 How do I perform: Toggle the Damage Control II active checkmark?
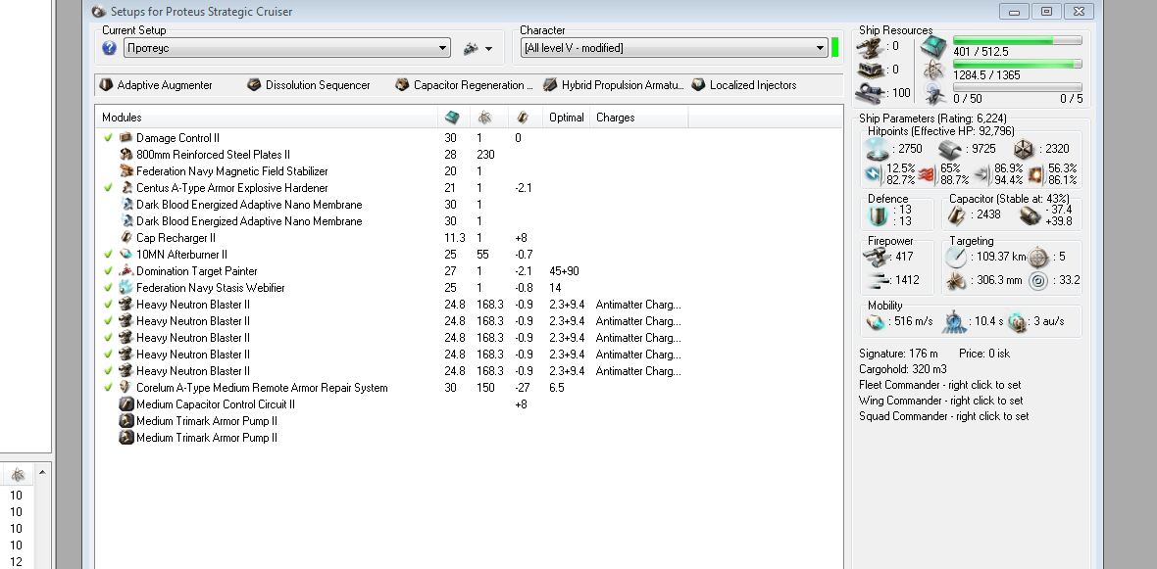pyautogui.click(x=109, y=138)
